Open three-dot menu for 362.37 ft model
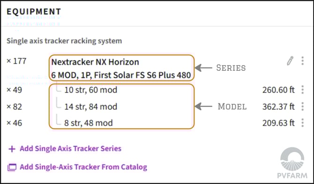Viewport: 314px width, 184px height. 303,107
